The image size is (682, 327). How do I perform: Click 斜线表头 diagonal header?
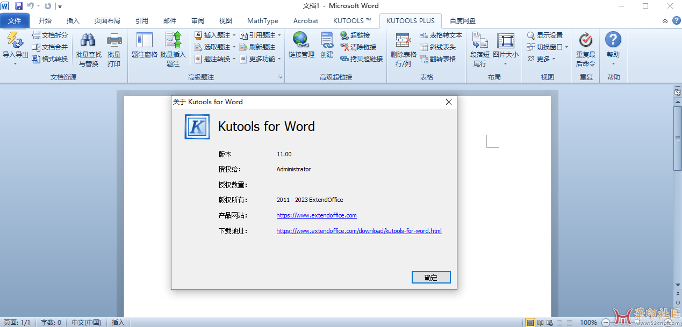coord(437,47)
